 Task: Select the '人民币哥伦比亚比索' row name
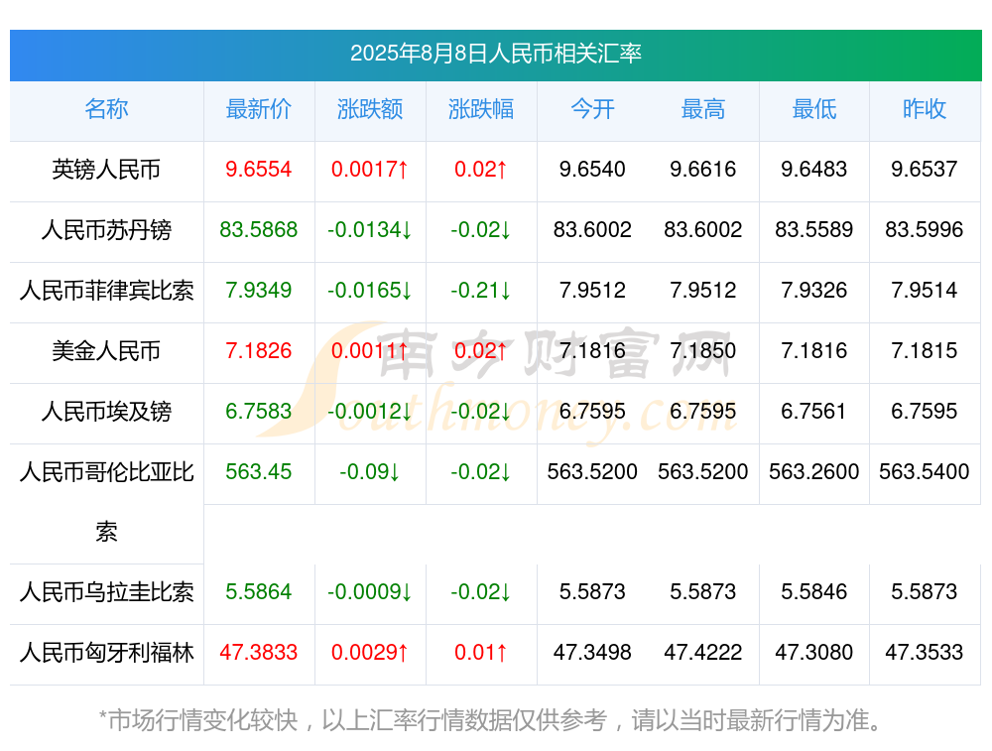point(106,502)
